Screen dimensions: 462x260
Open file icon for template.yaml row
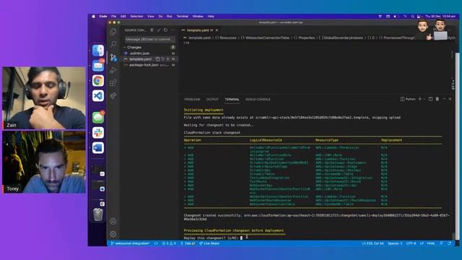(x=157, y=59)
